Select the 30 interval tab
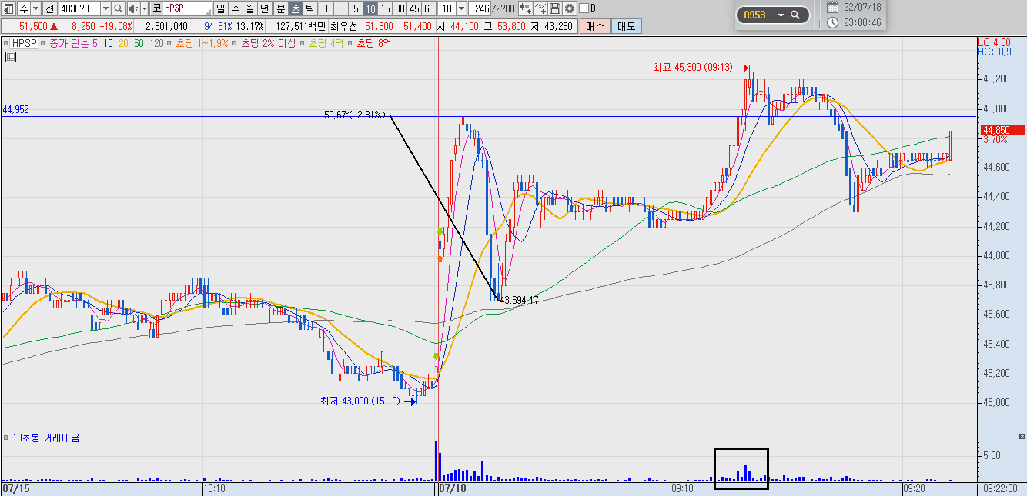The height and width of the screenshot is (496, 1027). 400,8
